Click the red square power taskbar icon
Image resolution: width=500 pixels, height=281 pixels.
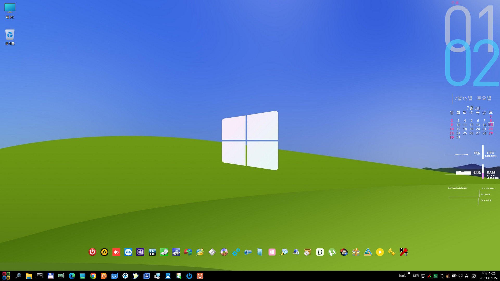tap(200, 276)
